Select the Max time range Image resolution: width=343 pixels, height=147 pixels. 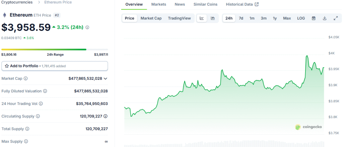tap(287, 18)
